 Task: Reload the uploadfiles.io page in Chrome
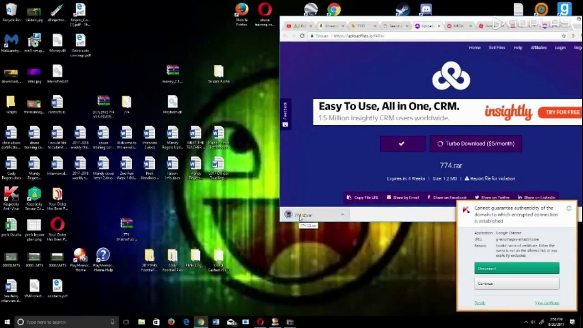pyautogui.click(x=302, y=36)
